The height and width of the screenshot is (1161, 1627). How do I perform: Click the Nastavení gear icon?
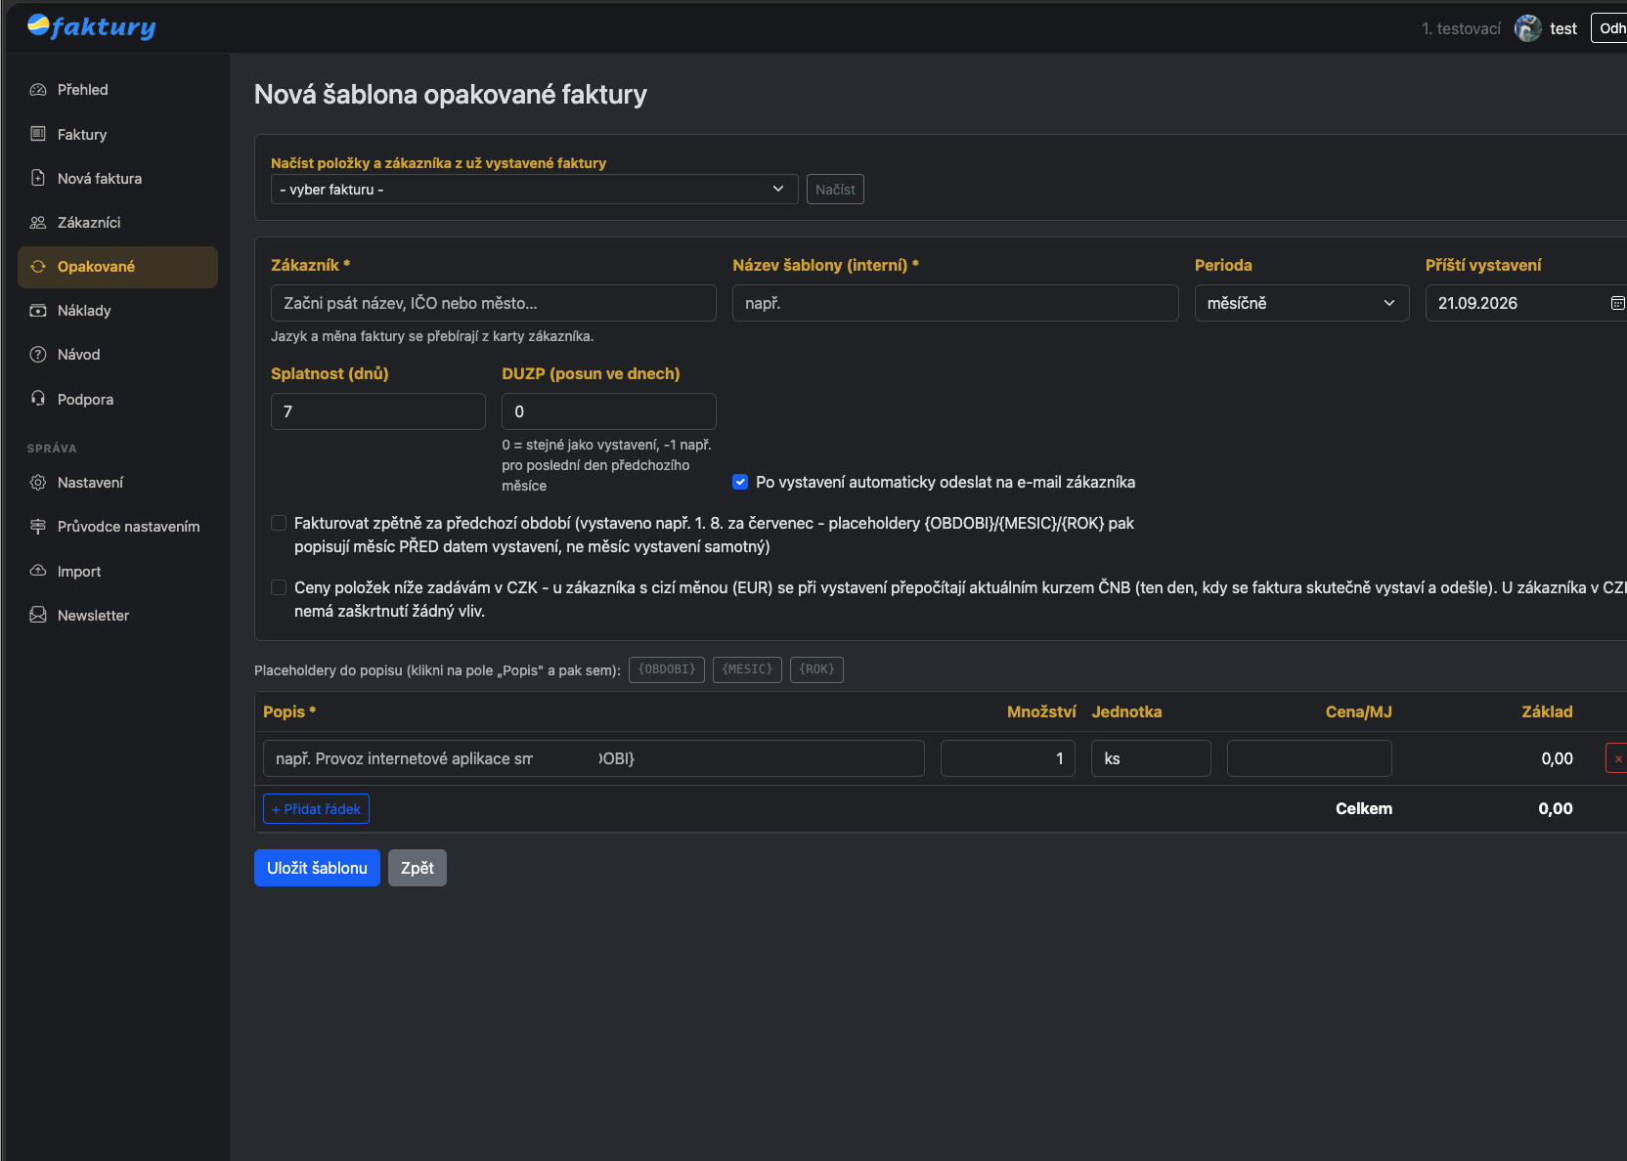coord(38,483)
